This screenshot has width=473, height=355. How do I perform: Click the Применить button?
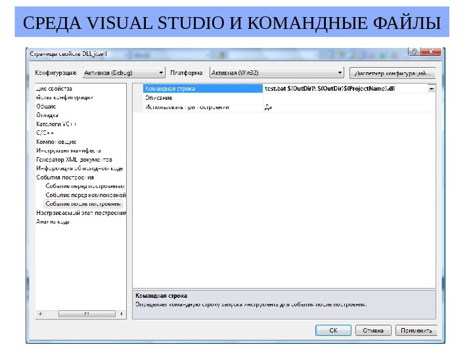point(416,331)
